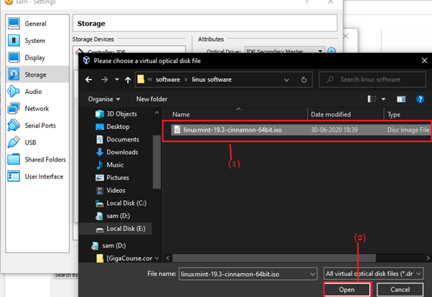The width and height of the screenshot is (432, 297).
Task: Toggle the preview pane icon
Action: [401, 99]
